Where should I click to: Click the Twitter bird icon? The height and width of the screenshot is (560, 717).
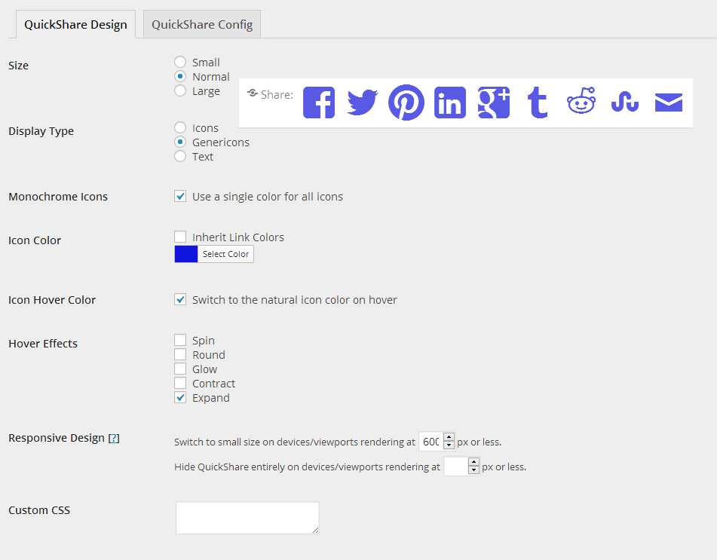coord(363,103)
